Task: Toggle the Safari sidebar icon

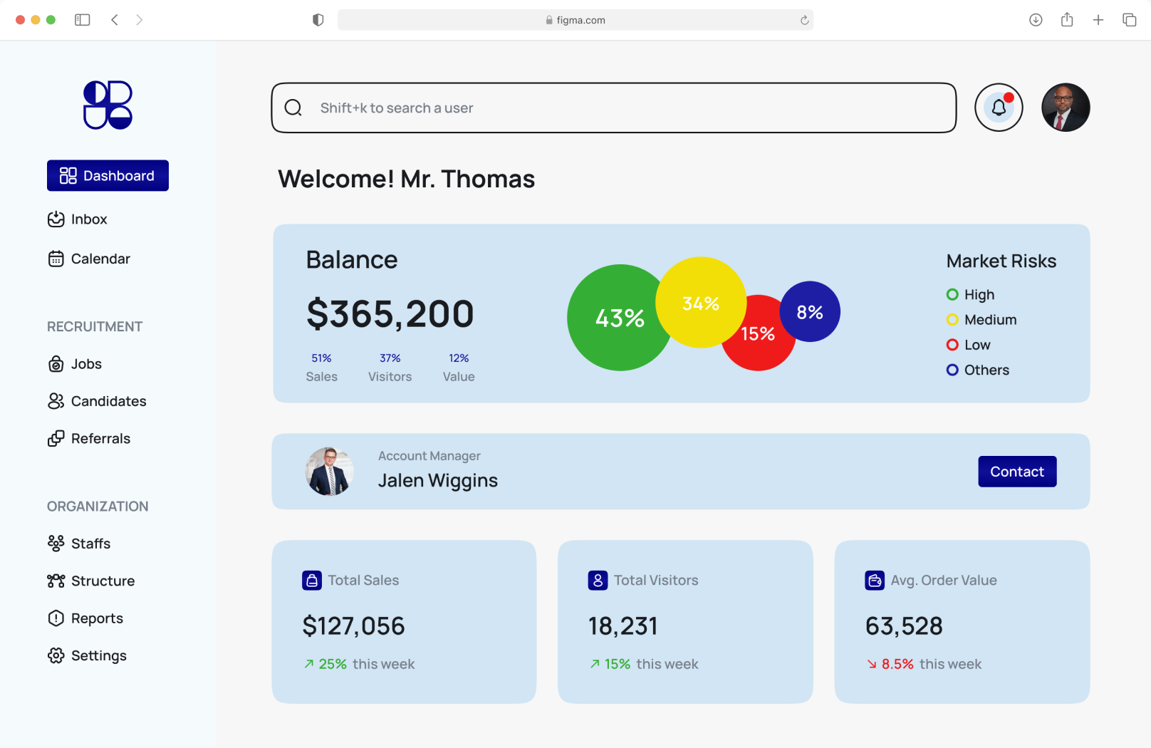Action: click(x=83, y=20)
